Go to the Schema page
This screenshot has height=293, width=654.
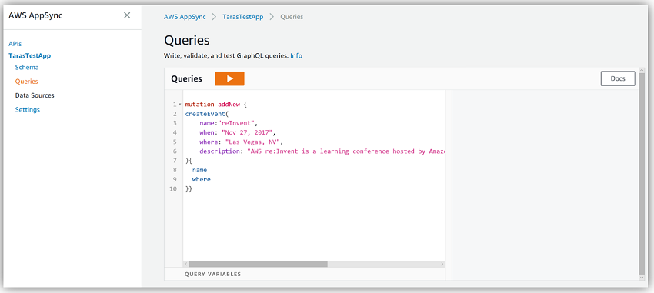tap(27, 67)
